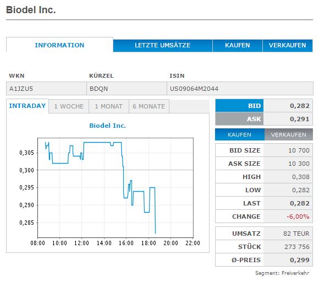Click the STÜCK value 273 756
The image size is (319, 287).
(297, 247)
